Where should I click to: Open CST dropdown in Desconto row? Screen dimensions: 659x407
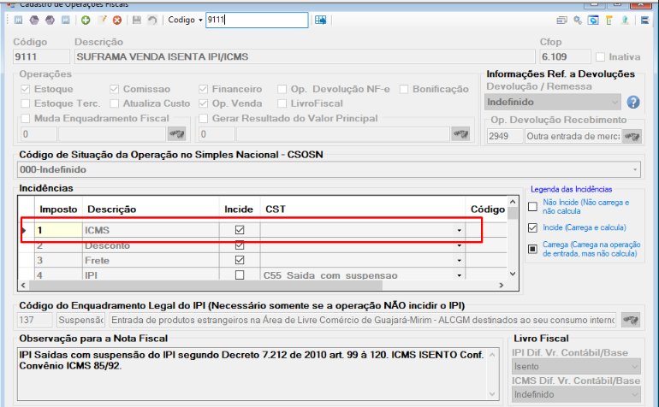pos(459,245)
